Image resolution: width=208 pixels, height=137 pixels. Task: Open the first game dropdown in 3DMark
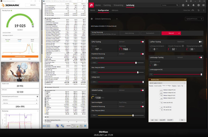pyautogui.click(x=20, y=100)
